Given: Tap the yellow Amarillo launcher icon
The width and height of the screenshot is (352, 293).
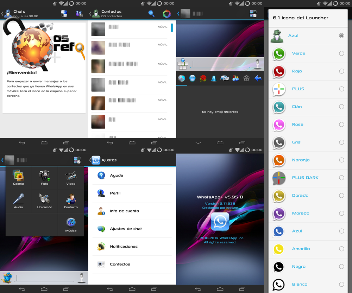Looking at the screenshot, I should 278,249.
